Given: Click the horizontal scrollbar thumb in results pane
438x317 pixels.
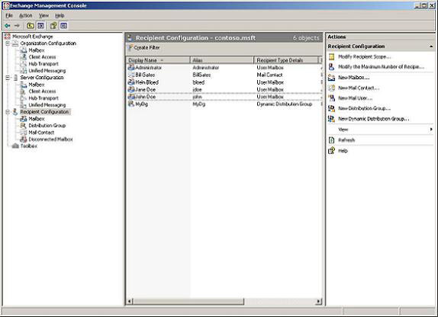Looking at the screenshot, I should pyautogui.click(x=188, y=301).
